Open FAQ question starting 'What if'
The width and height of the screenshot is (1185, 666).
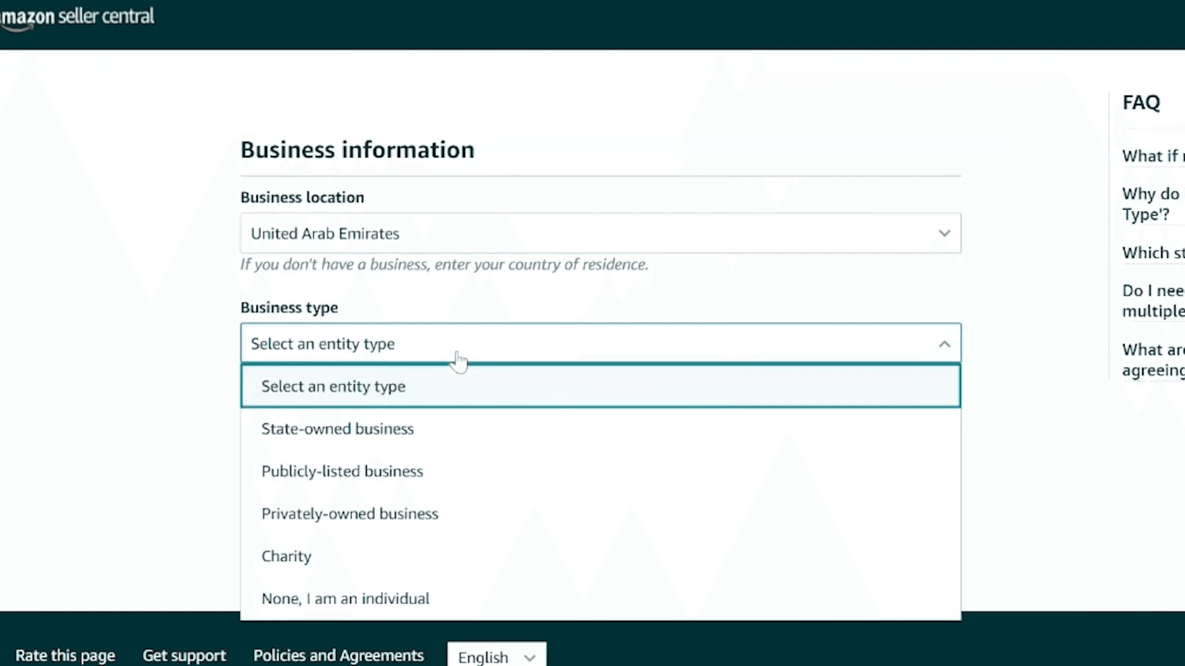1152,156
